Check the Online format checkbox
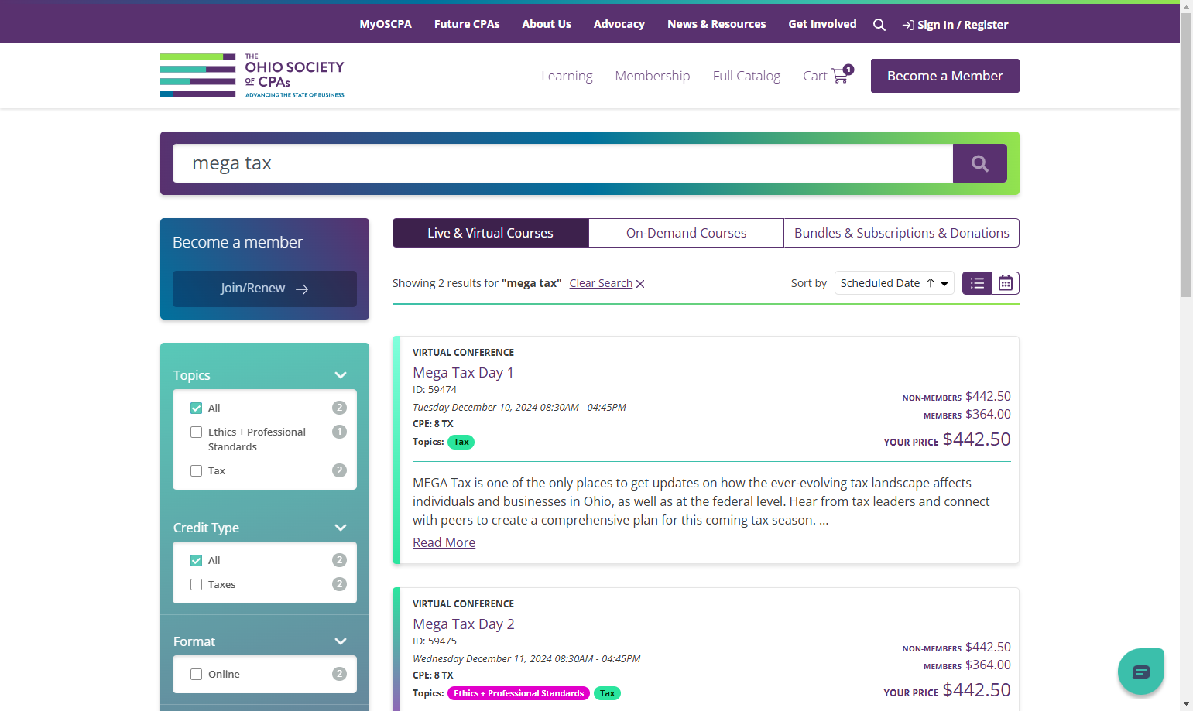 pyautogui.click(x=197, y=674)
